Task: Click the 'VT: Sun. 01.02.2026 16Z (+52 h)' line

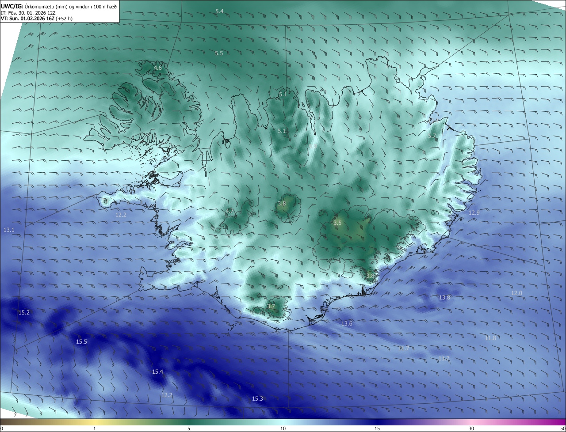Action: point(37,19)
